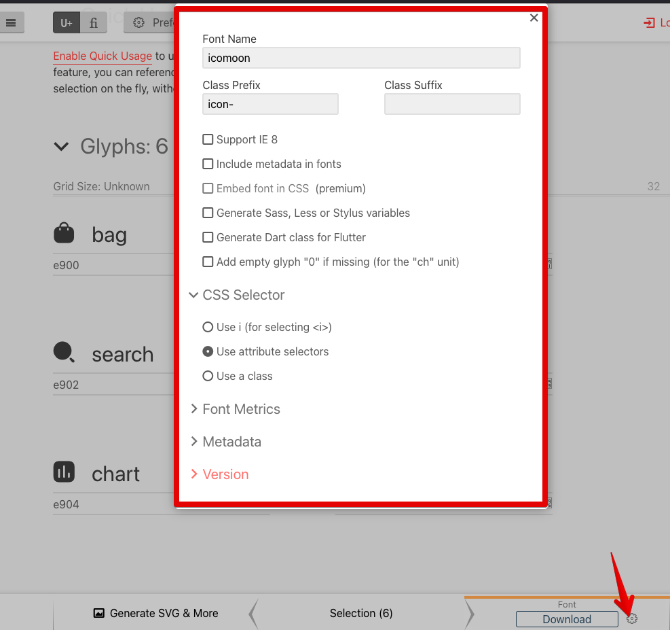The image size is (670, 630).
Task: Click the Font Name input field
Action: 361,58
